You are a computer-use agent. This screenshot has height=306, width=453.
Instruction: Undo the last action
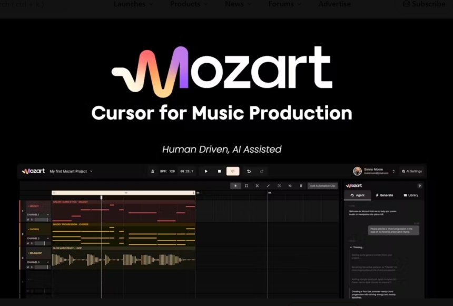(x=249, y=171)
